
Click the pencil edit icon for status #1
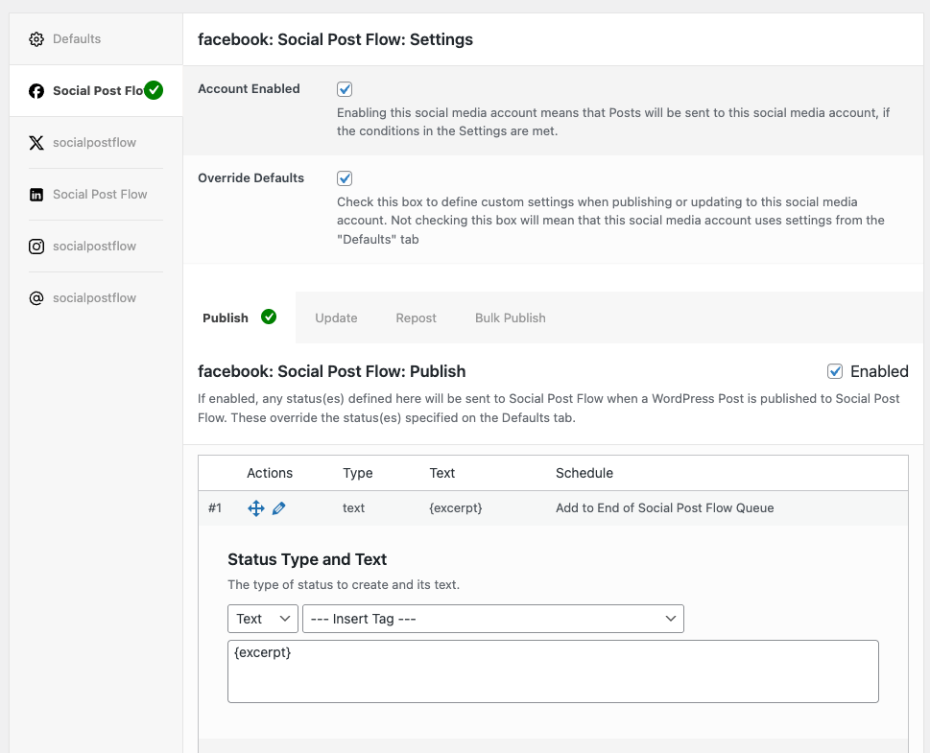(278, 508)
